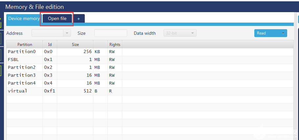Select the FSBL partition row
Image resolution: width=299 pixels, height=140 pixels.
[150, 60]
